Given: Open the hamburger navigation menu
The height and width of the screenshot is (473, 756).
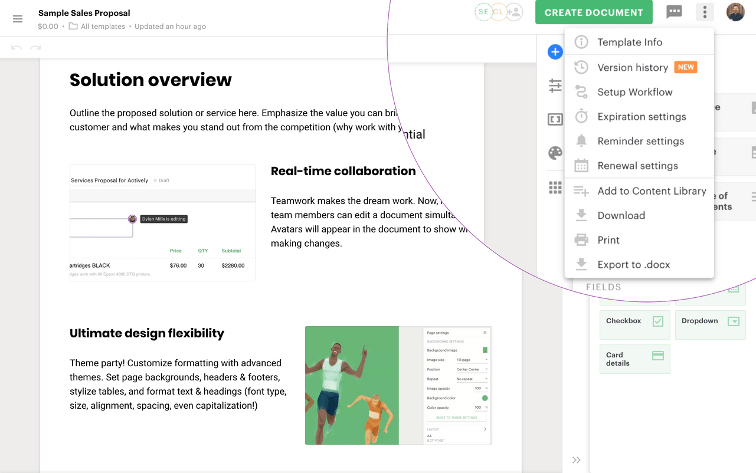Looking at the screenshot, I should coord(18,19).
